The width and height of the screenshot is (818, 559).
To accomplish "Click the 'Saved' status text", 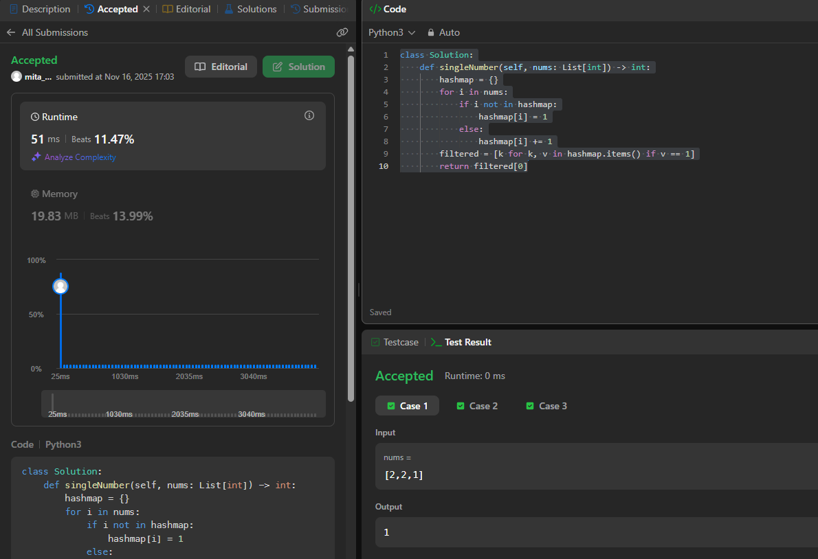I will point(380,312).
